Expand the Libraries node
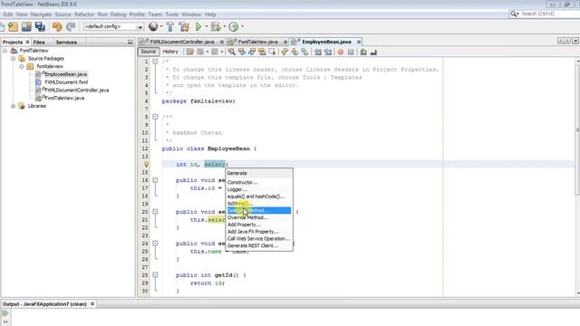 coord(13,106)
